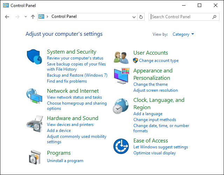Open Backup and Restore (Windows 7)
224x175 pixels.
[77, 75]
